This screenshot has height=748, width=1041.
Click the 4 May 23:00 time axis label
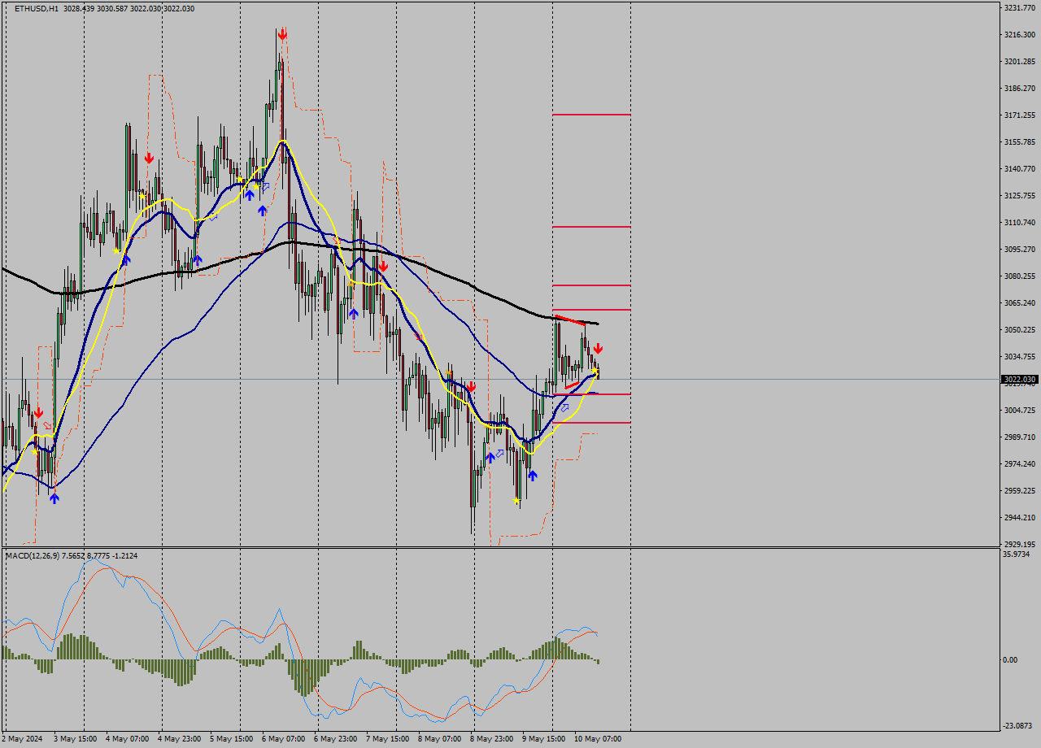point(179,739)
